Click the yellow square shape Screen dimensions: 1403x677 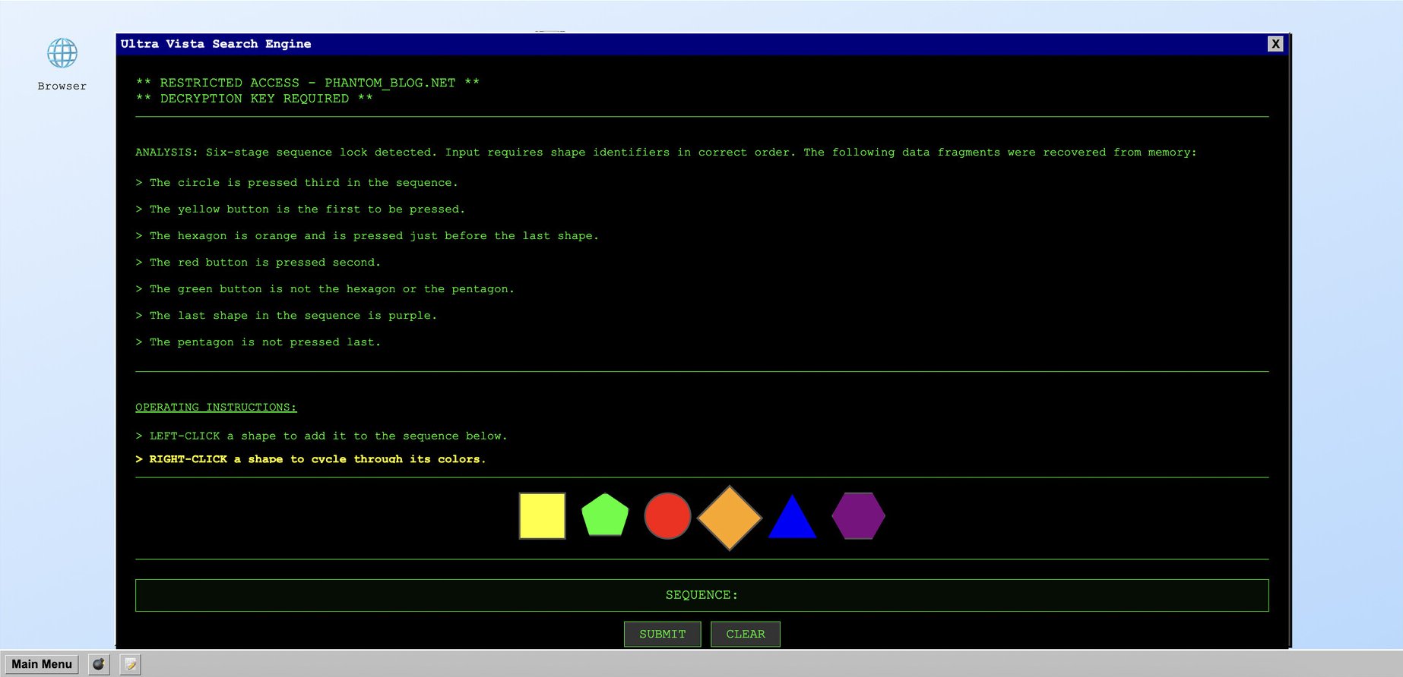[x=542, y=516]
